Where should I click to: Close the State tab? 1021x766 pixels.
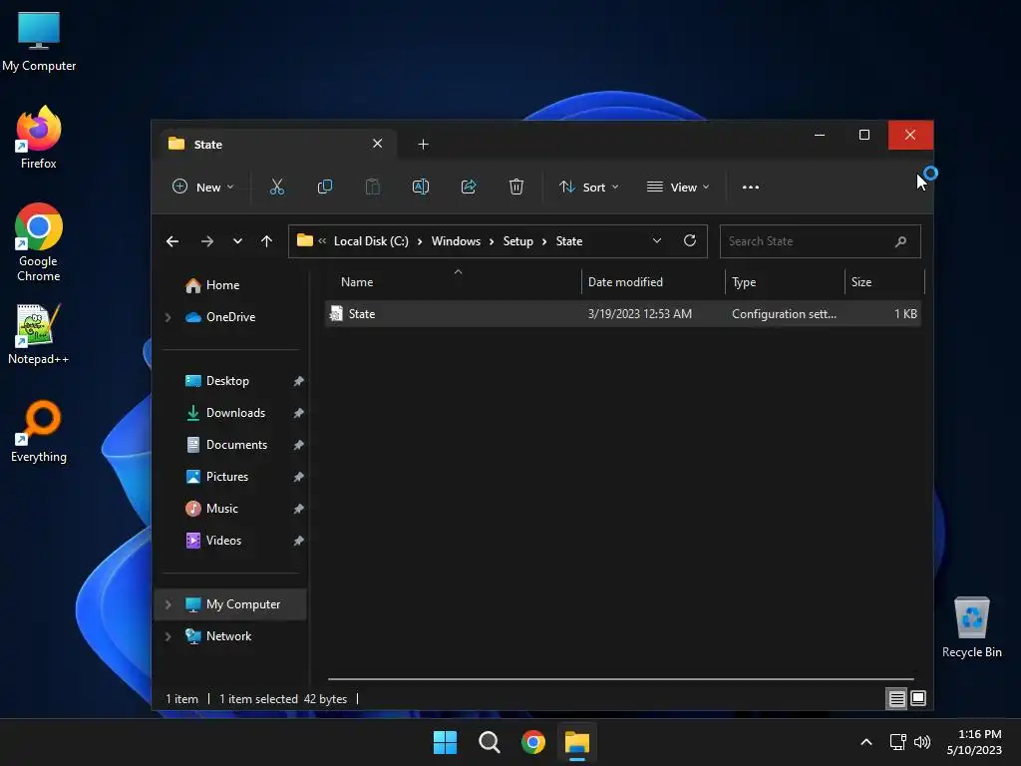[x=377, y=144]
